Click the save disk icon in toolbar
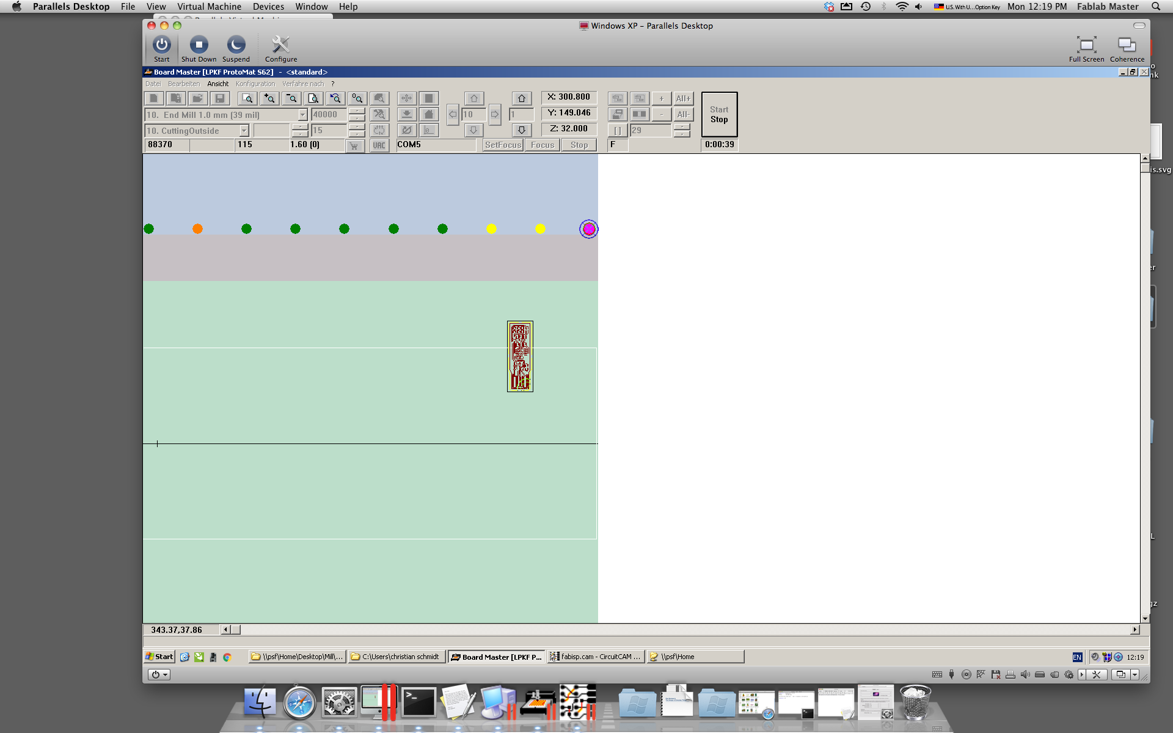Viewport: 1173px width, 733px height. [x=219, y=98]
